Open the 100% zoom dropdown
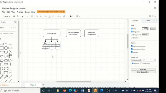The image size is (166, 93). point(7,16)
